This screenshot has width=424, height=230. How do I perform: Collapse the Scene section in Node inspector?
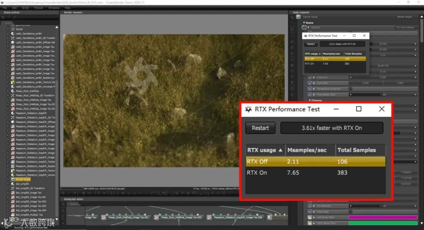[304, 23]
